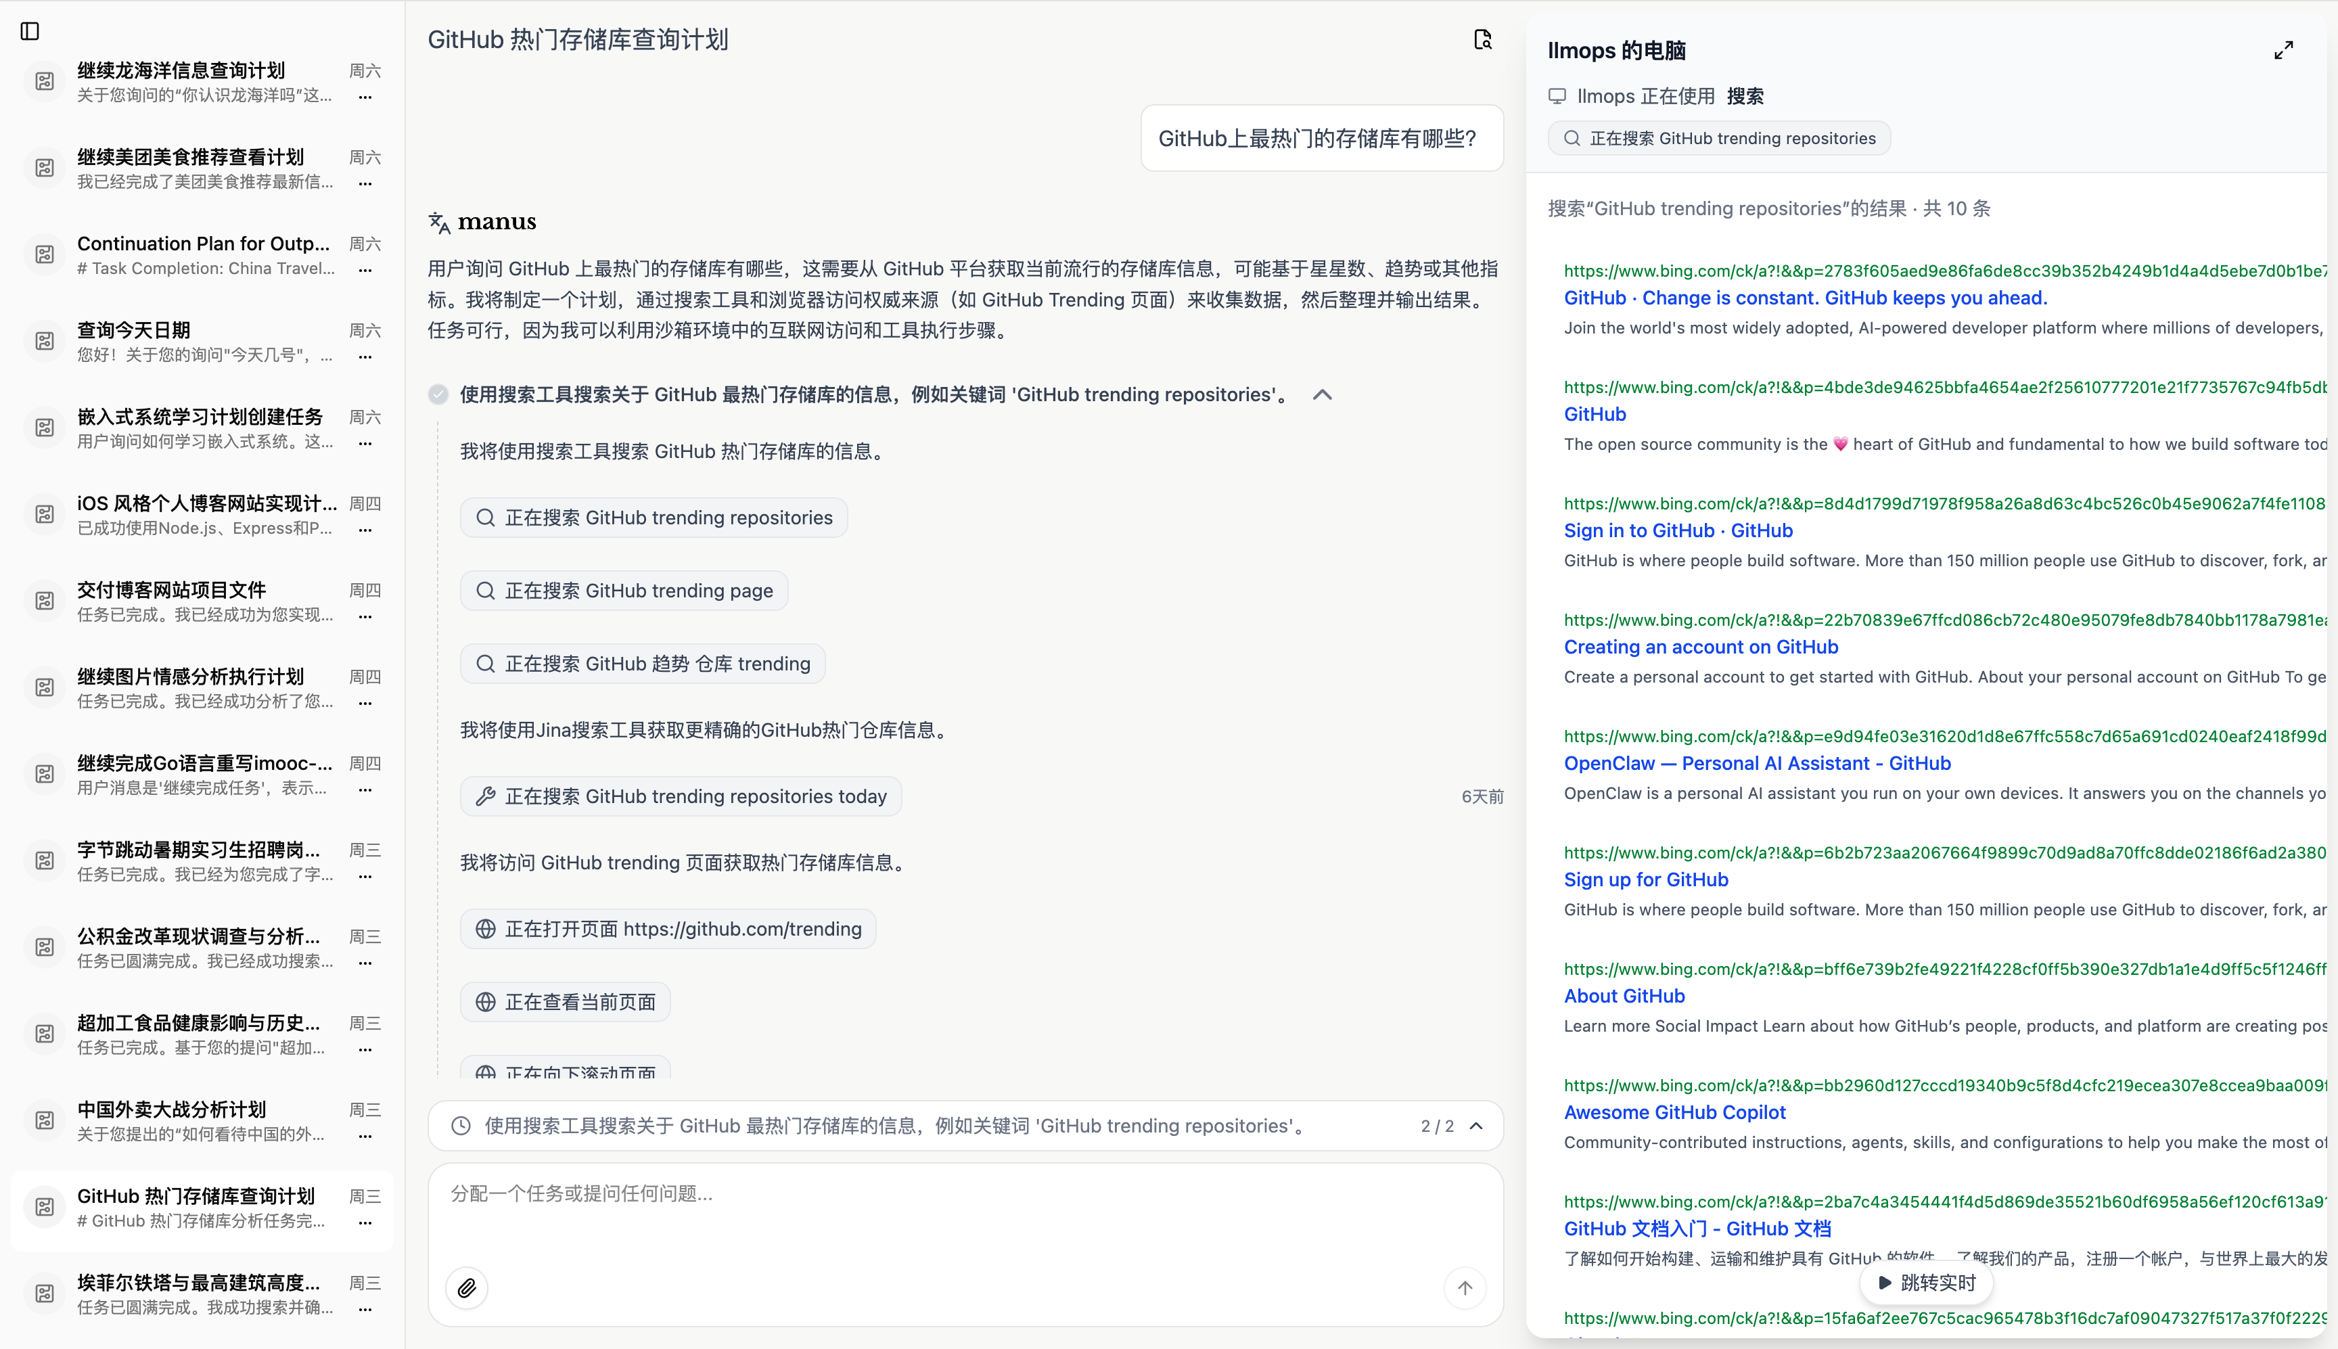Open result 'GitHub · Change is constant' link

(x=1806, y=298)
